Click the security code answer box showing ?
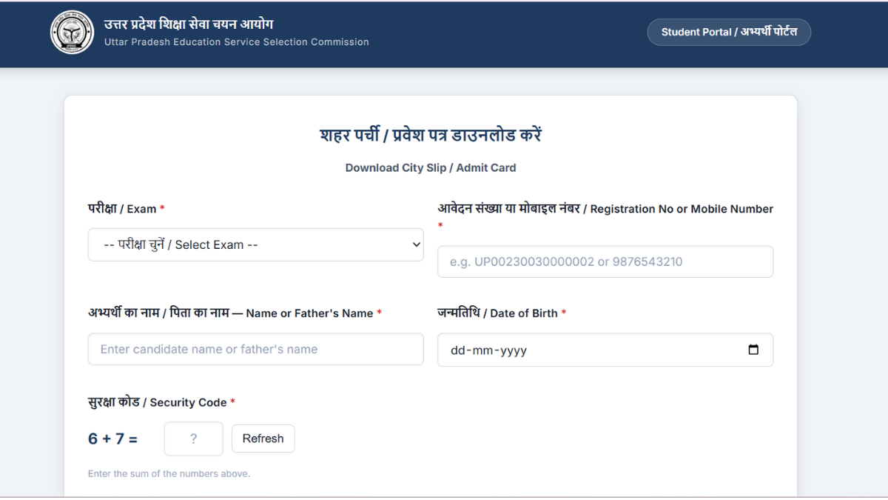This screenshot has width=888, height=500. 193,439
